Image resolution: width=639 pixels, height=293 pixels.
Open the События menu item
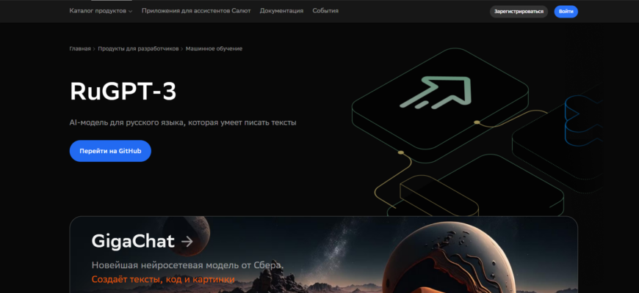[x=325, y=11]
